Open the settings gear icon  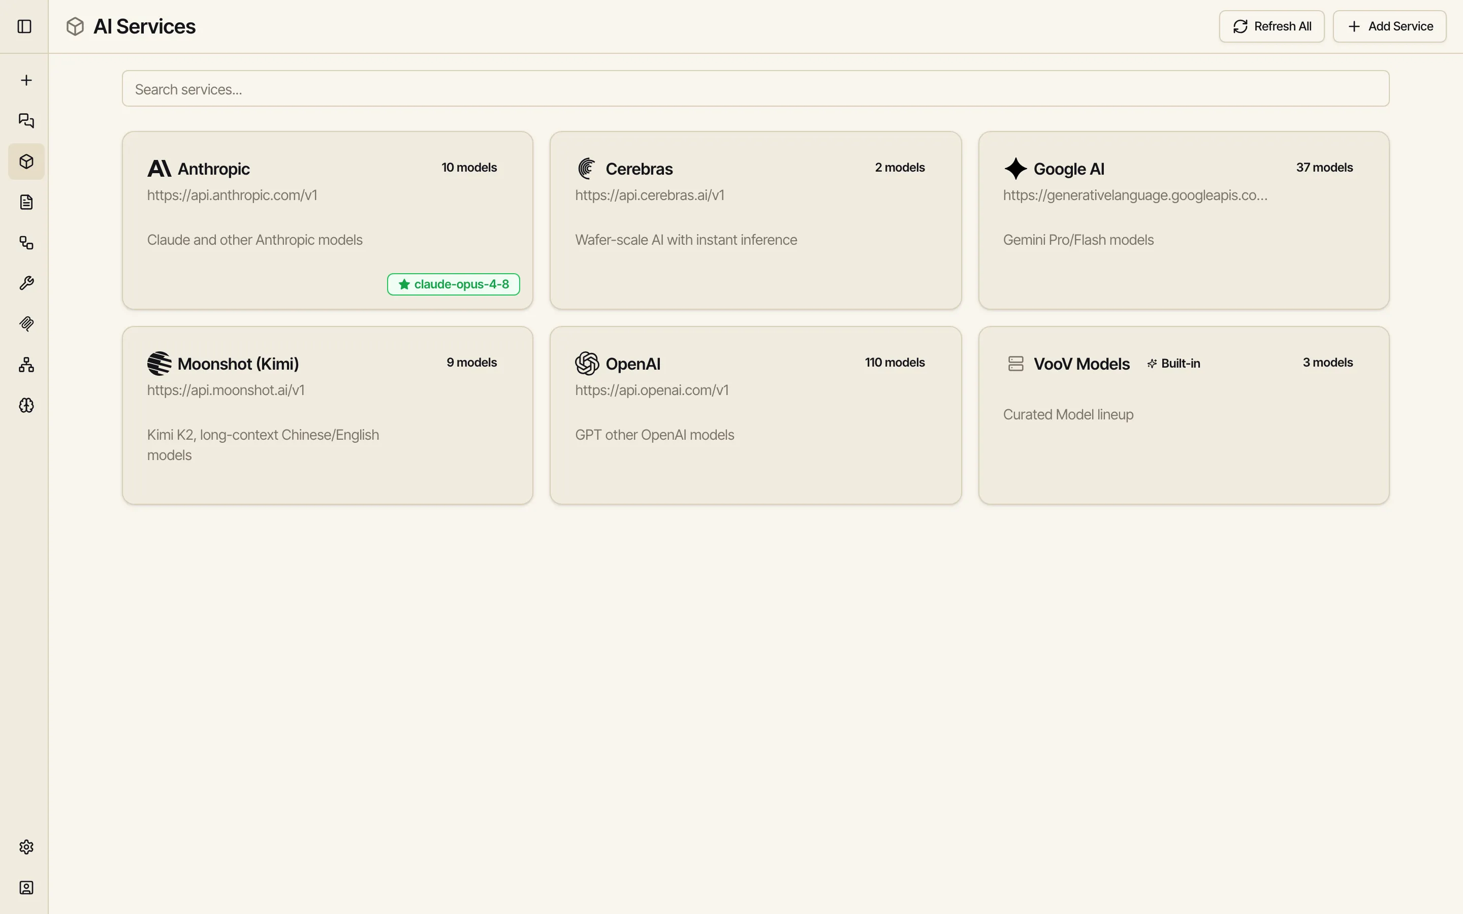tap(26, 847)
